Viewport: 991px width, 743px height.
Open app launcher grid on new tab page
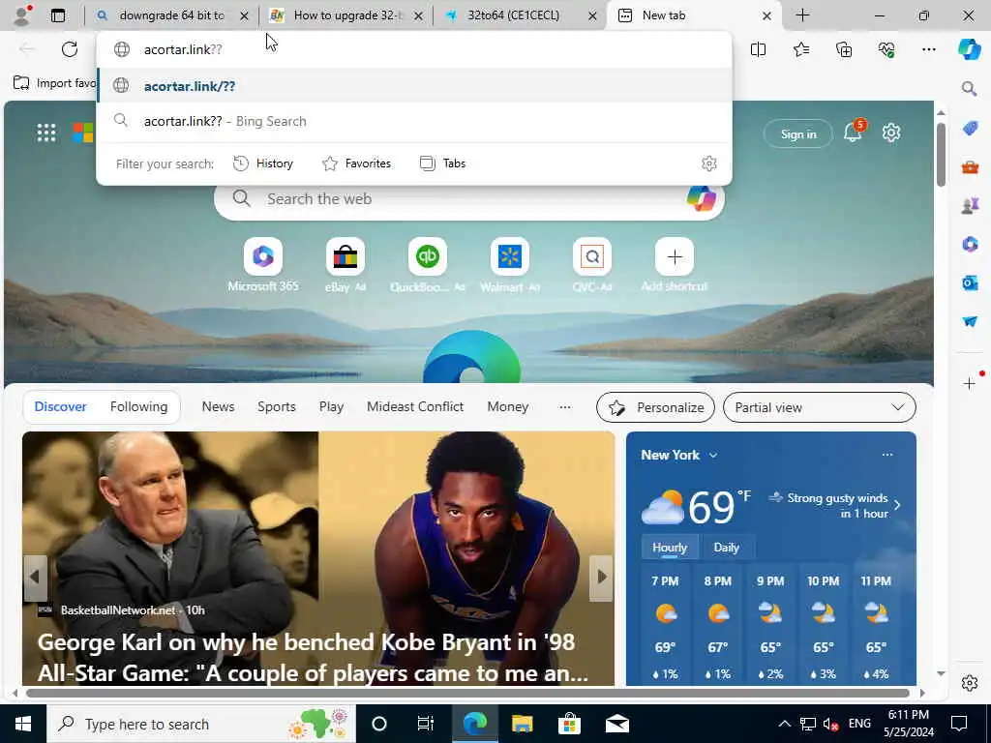tap(46, 133)
